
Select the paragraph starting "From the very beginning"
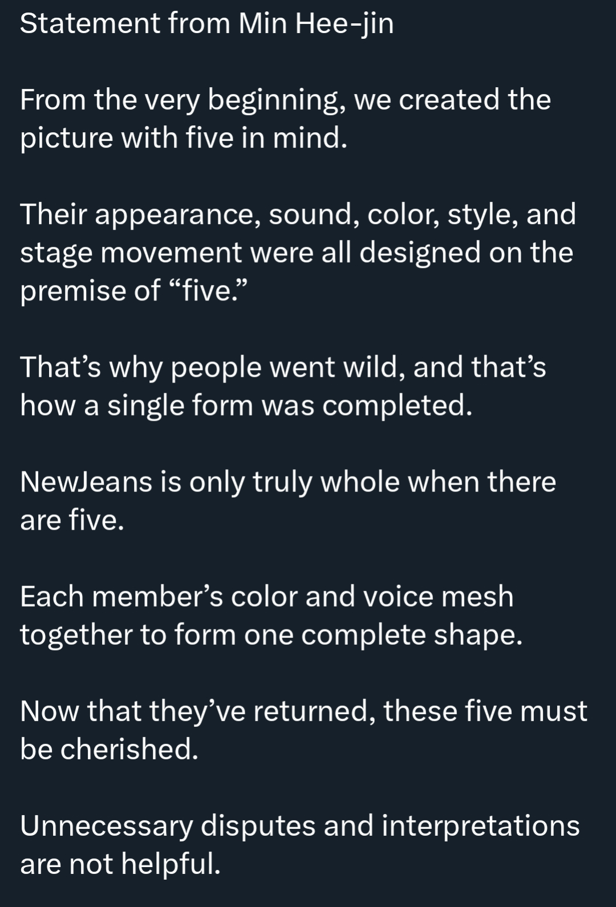point(285,119)
